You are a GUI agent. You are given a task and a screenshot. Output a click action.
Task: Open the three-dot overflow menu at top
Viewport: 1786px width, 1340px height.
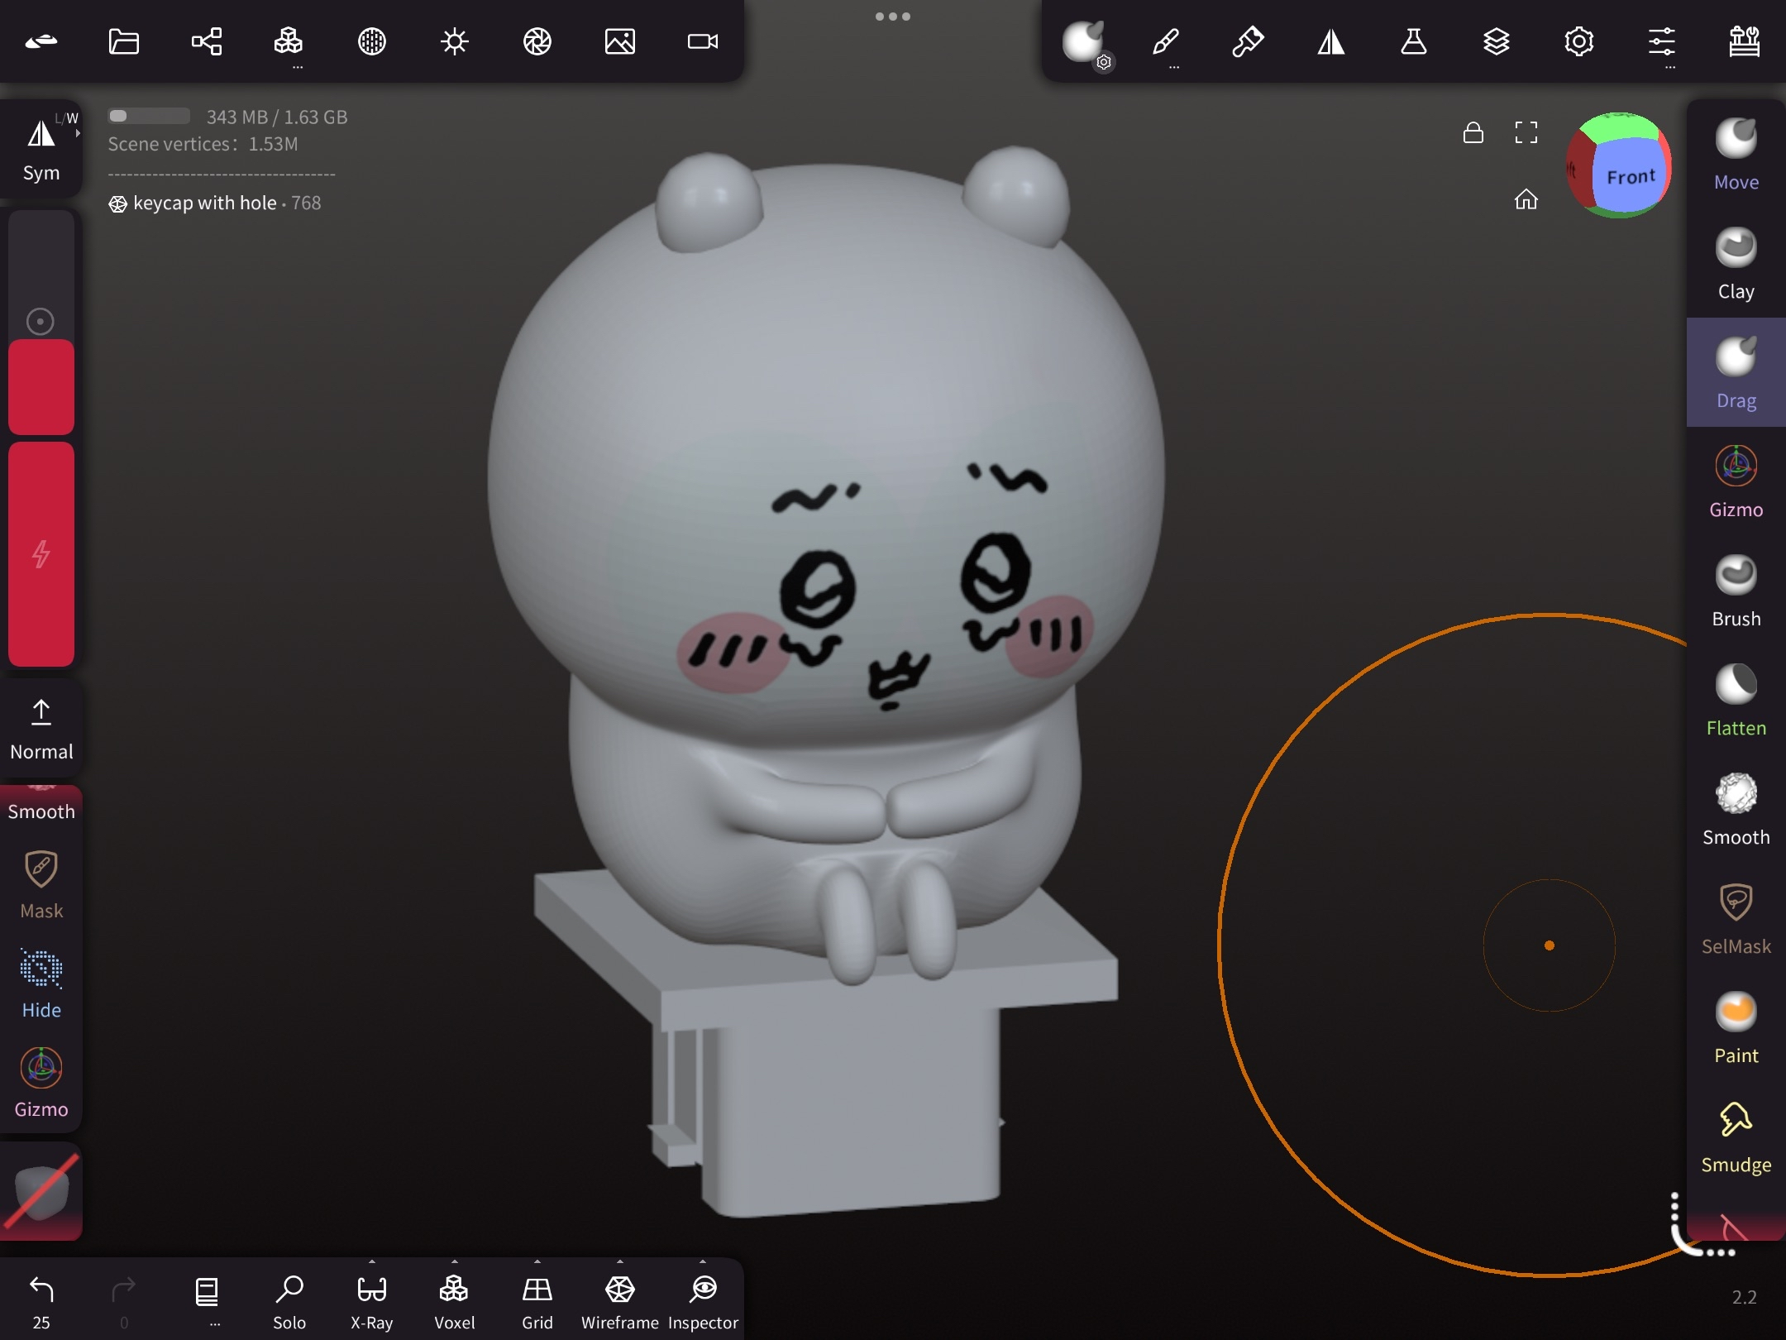pyautogui.click(x=892, y=17)
